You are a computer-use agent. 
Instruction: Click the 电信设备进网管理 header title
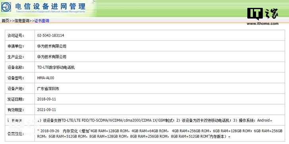(x=50, y=6)
